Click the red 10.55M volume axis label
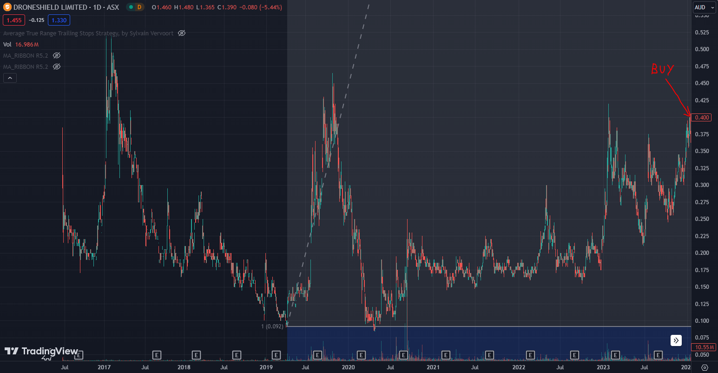 click(x=704, y=347)
